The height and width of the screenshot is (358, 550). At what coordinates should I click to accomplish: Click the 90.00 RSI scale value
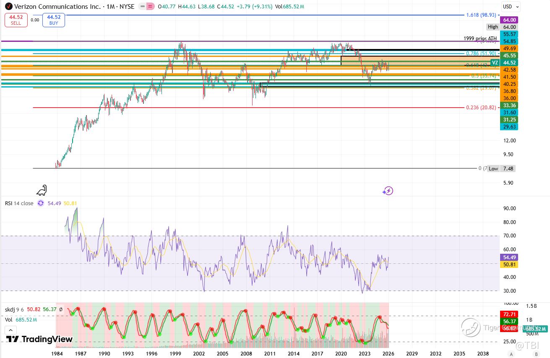[x=509, y=209]
